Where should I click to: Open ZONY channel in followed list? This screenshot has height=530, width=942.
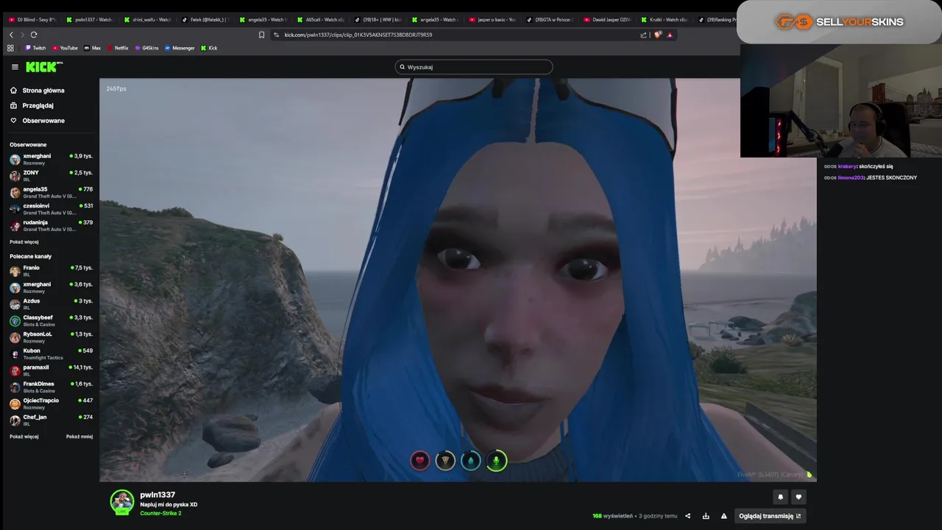51,176
